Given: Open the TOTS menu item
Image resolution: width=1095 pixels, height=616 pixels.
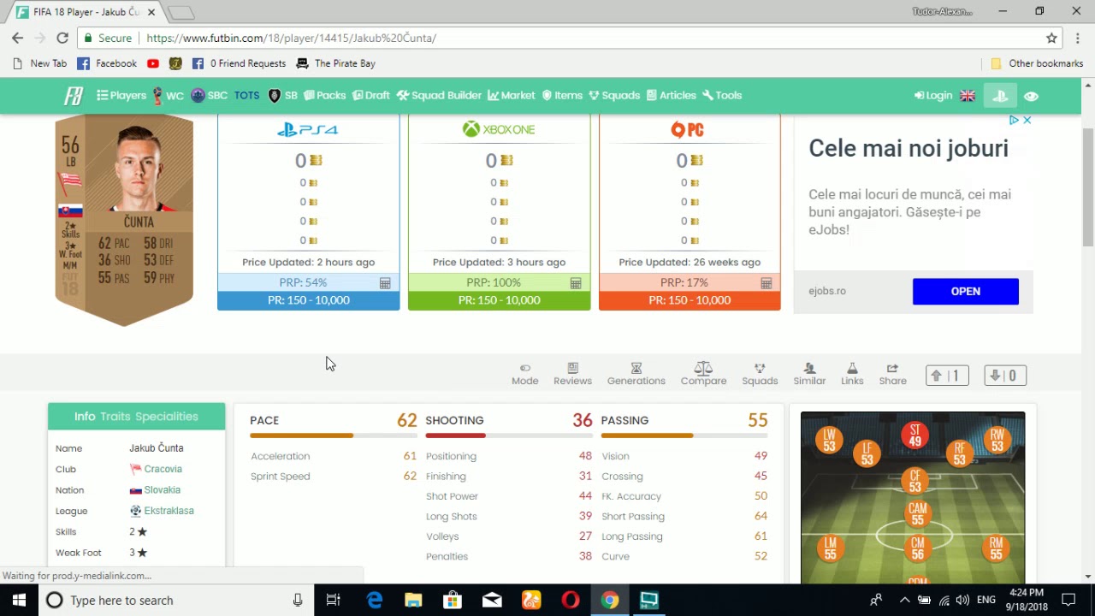Looking at the screenshot, I should pos(246,96).
